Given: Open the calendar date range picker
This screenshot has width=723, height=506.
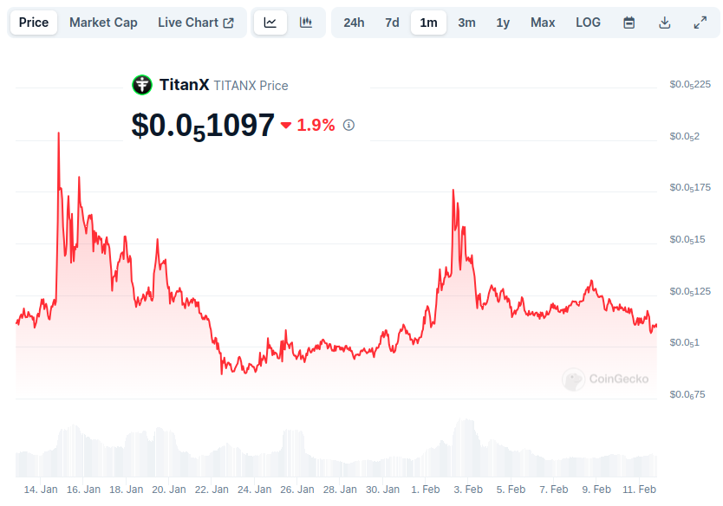Looking at the screenshot, I should [x=629, y=23].
